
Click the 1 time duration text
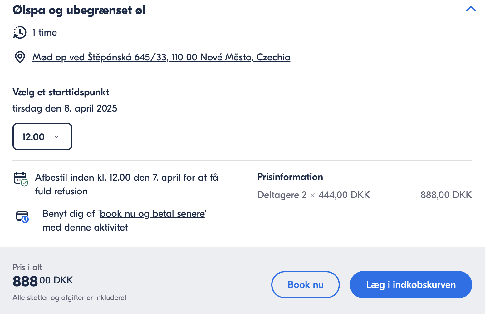click(x=45, y=32)
